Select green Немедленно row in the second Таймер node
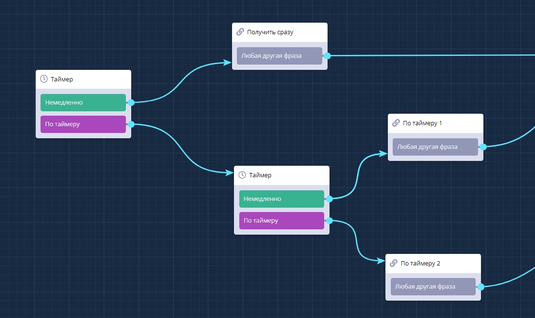The height and width of the screenshot is (318, 535). point(281,199)
